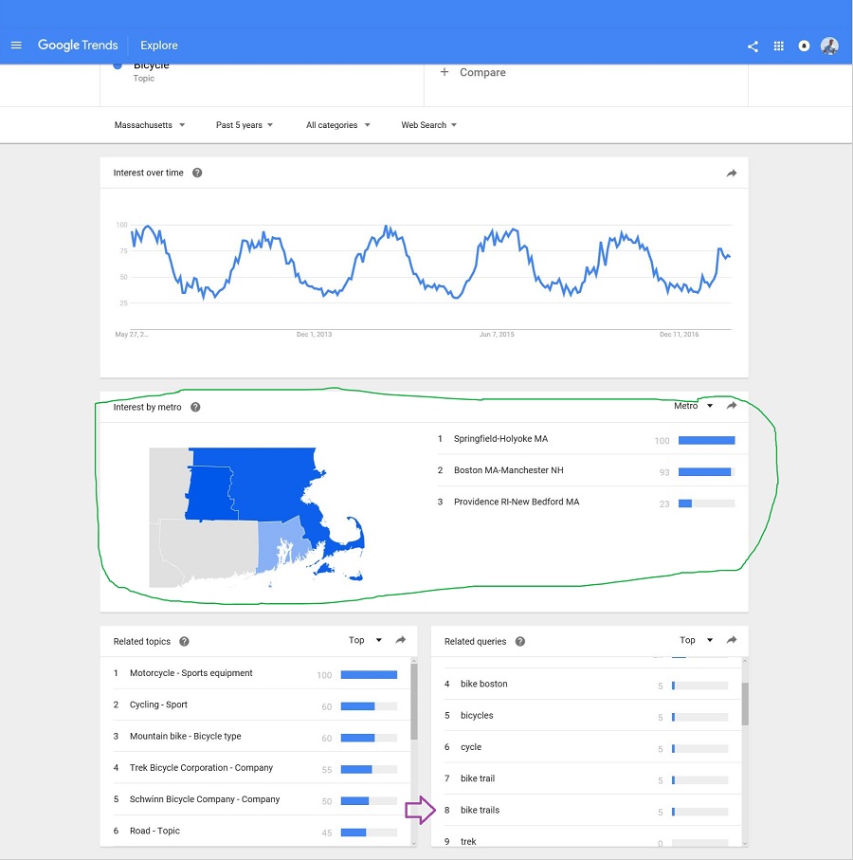The image size is (853, 860).
Task: Open the Web Search type dropdown
Action: (428, 125)
